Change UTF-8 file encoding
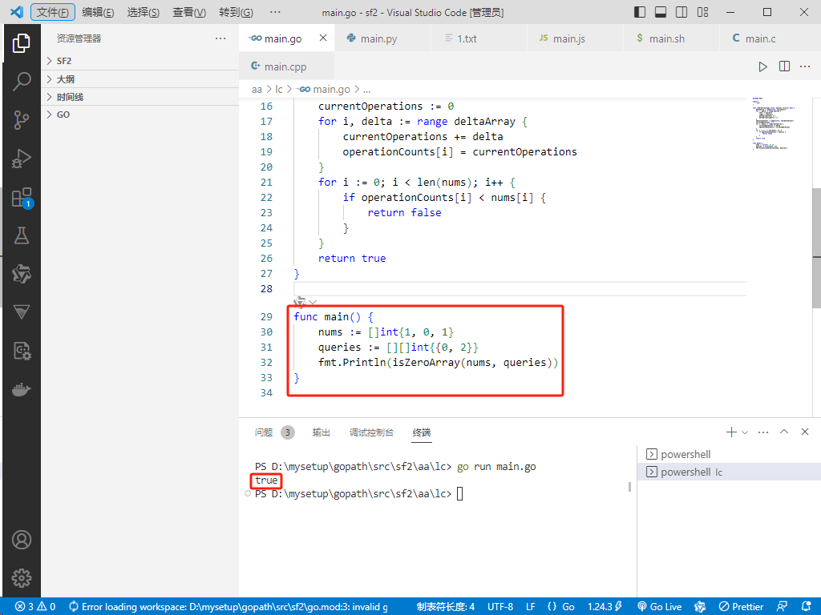This screenshot has width=821, height=615. [500, 607]
